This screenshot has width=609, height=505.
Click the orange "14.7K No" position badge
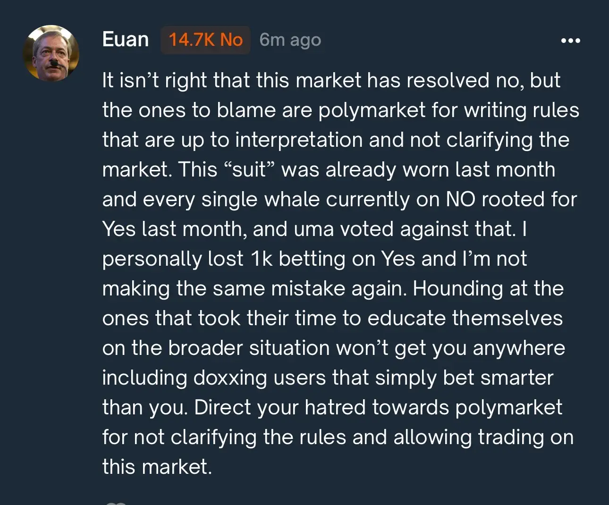[x=205, y=40]
